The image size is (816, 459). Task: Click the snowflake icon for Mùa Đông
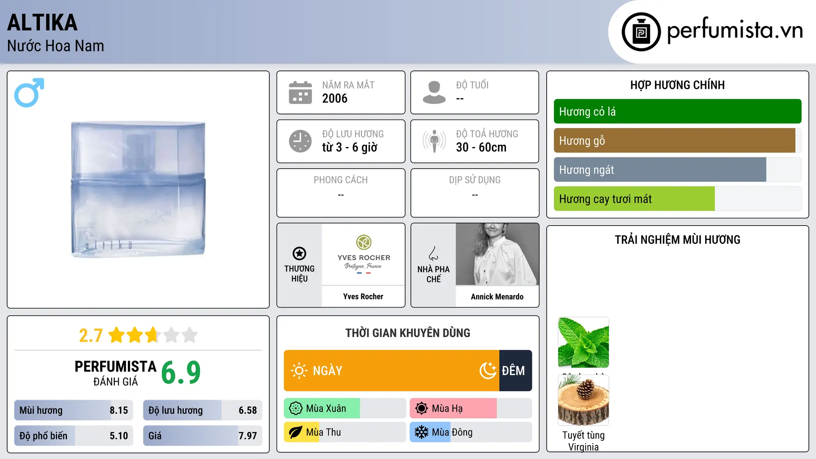click(x=422, y=432)
